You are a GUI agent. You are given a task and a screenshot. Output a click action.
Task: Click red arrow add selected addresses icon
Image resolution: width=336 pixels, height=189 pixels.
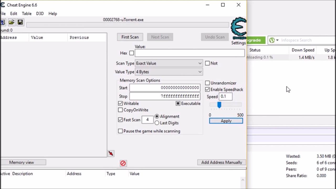tap(111, 154)
